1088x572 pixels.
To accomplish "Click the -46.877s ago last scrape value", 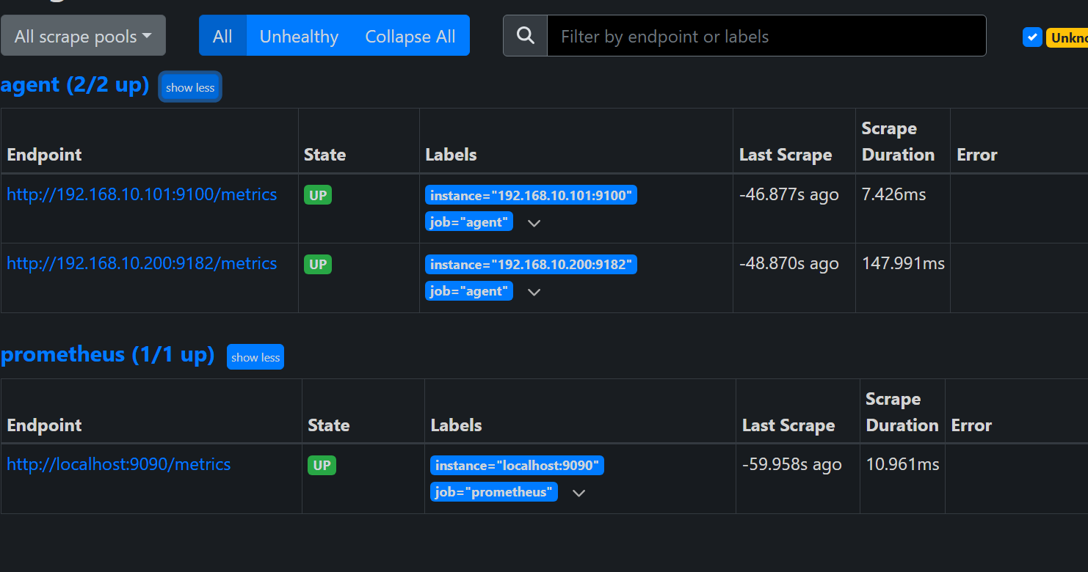I will click(x=789, y=194).
